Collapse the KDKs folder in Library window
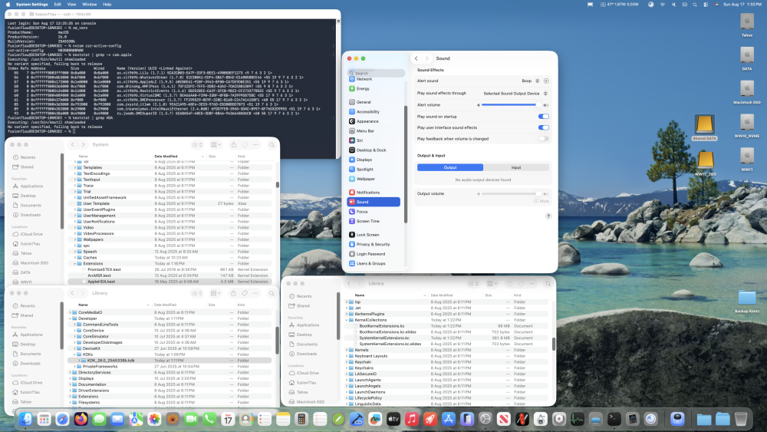 click(x=75, y=355)
